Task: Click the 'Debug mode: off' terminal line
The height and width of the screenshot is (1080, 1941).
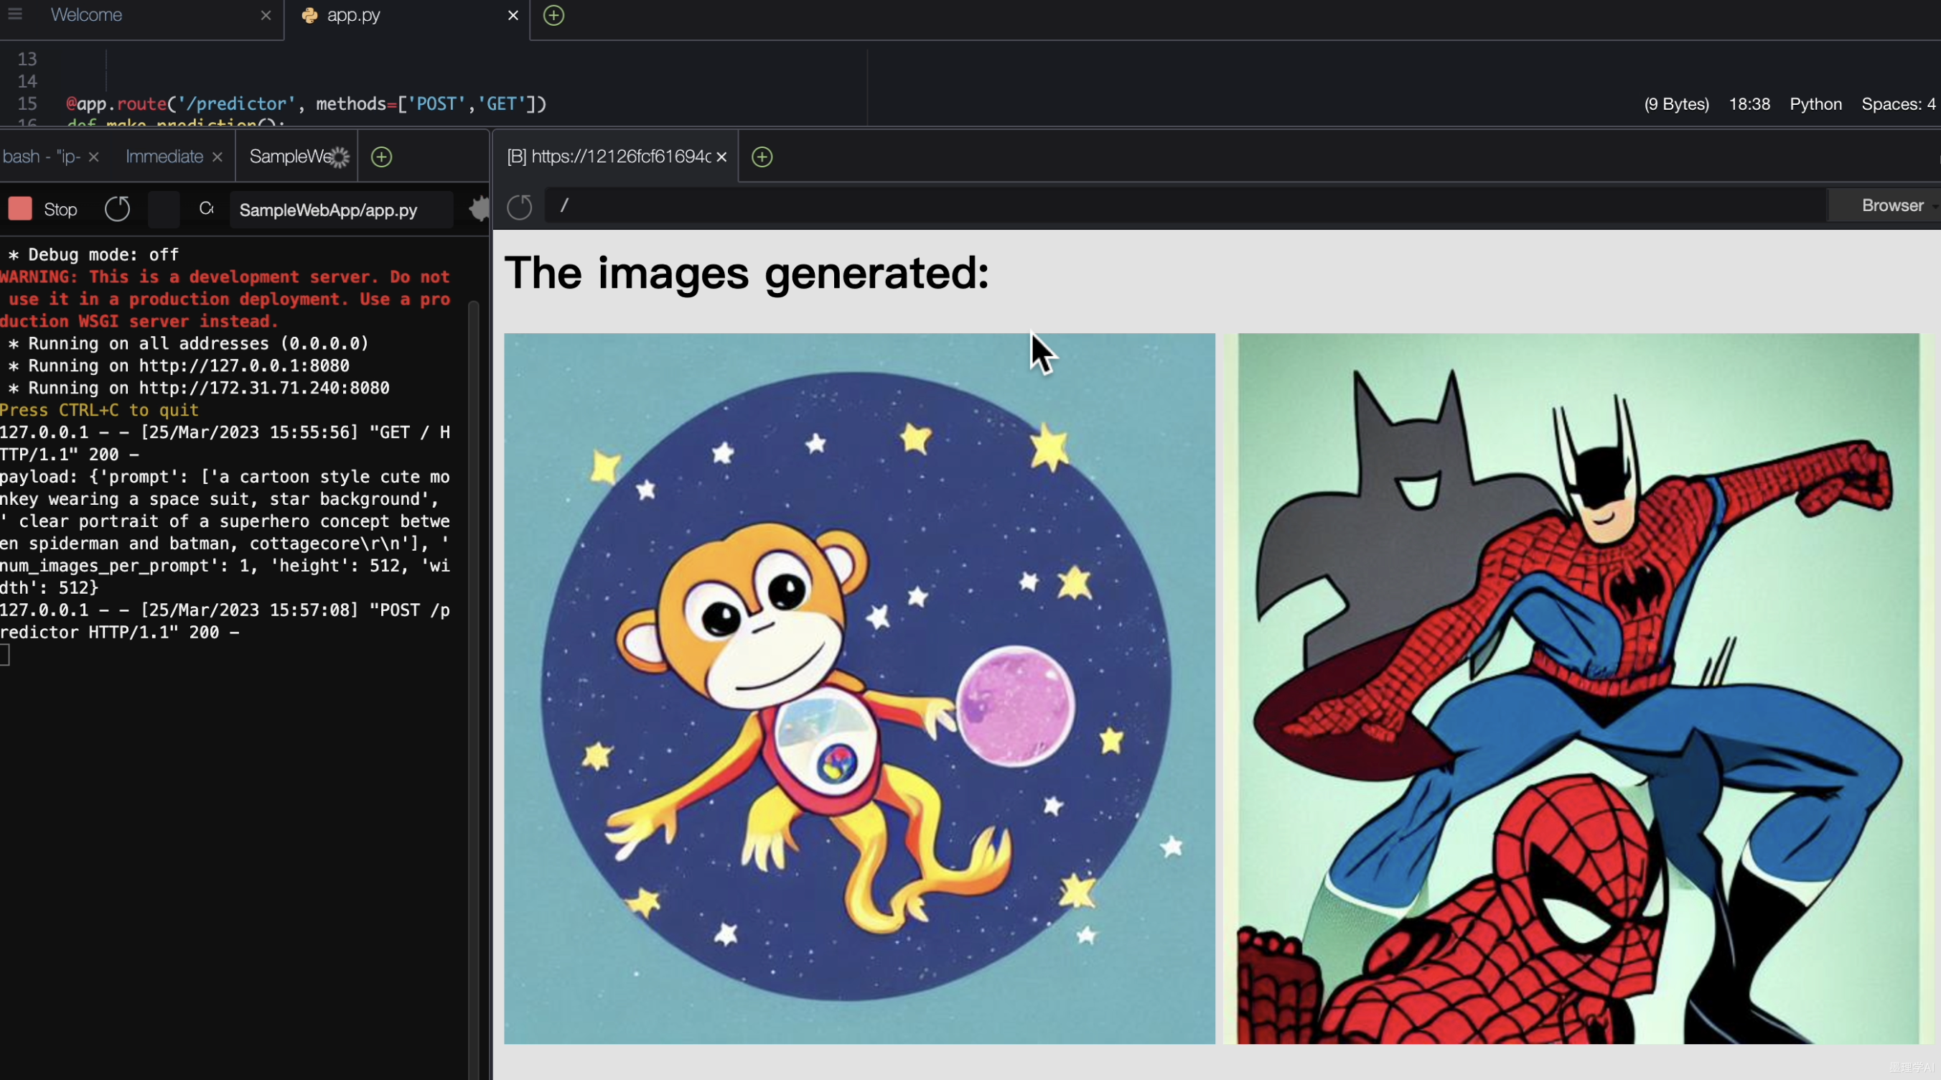Action: tap(93, 255)
